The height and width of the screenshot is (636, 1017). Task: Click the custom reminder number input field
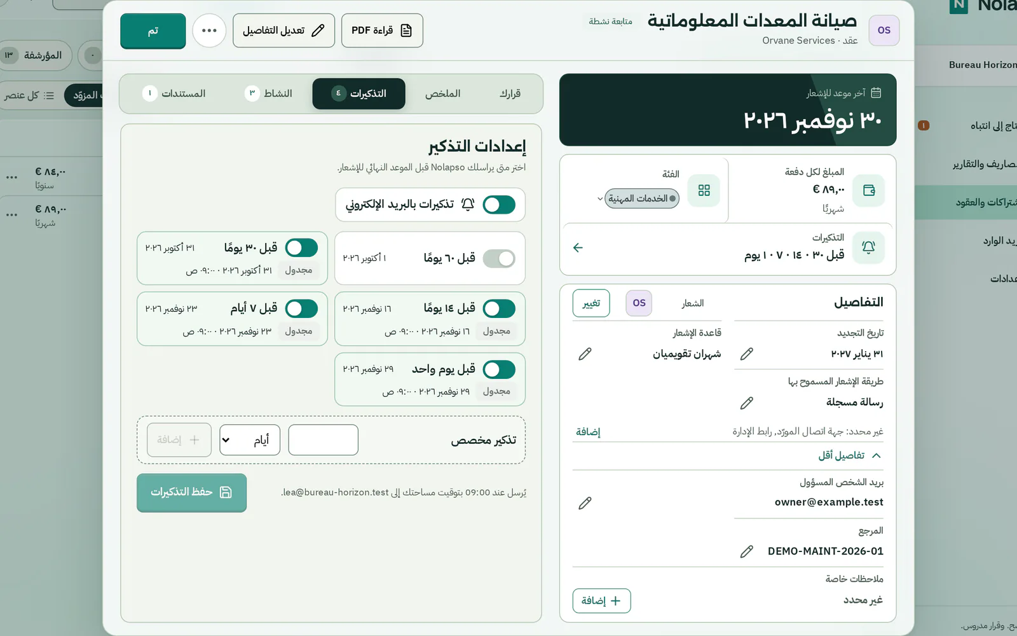(x=323, y=440)
